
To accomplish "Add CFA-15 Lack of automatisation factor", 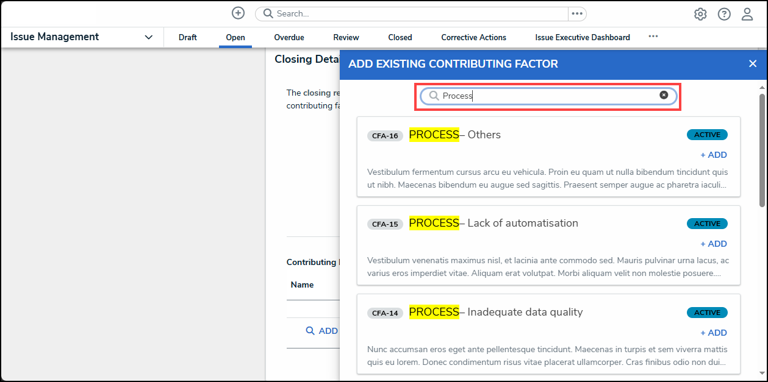I will coord(713,244).
